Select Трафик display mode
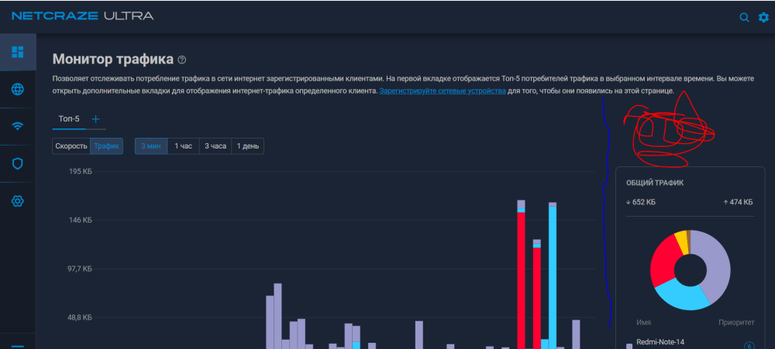 (x=106, y=146)
